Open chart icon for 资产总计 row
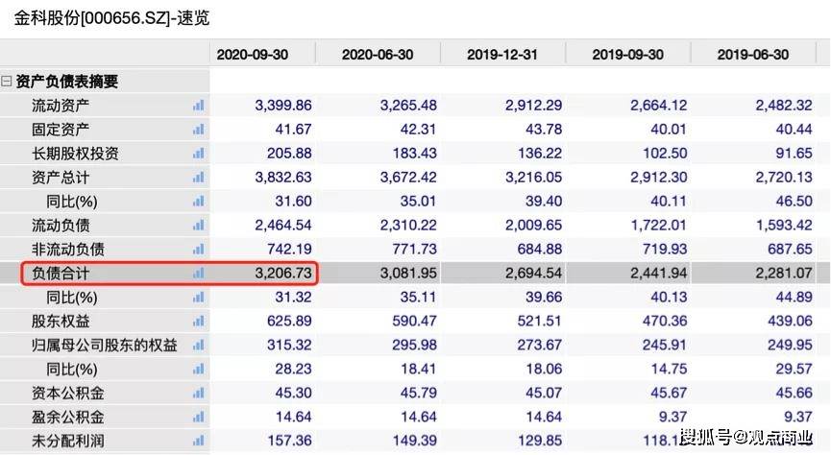The height and width of the screenshot is (455, 831). [198, 178]
